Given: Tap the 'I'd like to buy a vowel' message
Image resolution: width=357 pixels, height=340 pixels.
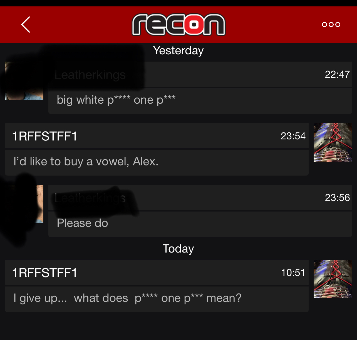Looking at the screenshot, I should pos(157,163).
